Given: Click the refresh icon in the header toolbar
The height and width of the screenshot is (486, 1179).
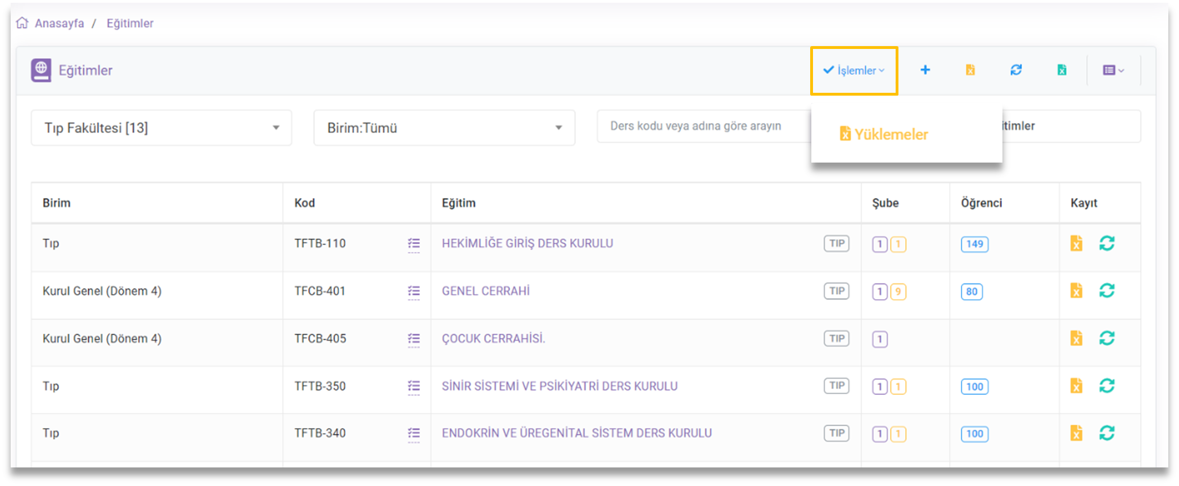Looking at the screenshot, I should 1016,70.
